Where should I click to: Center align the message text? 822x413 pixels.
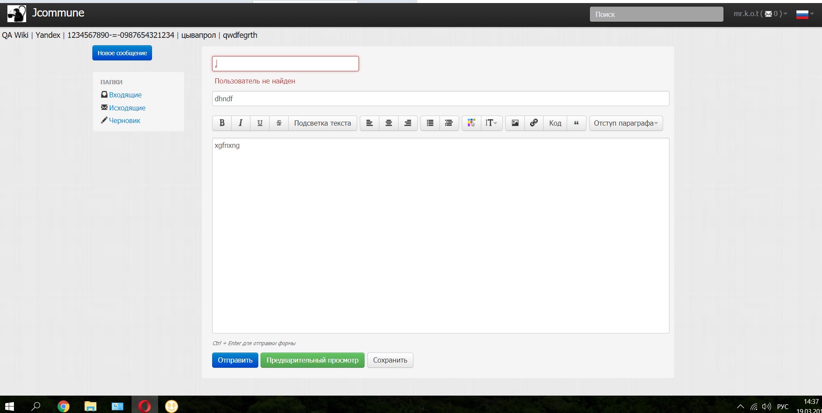[x=389, y=123]
